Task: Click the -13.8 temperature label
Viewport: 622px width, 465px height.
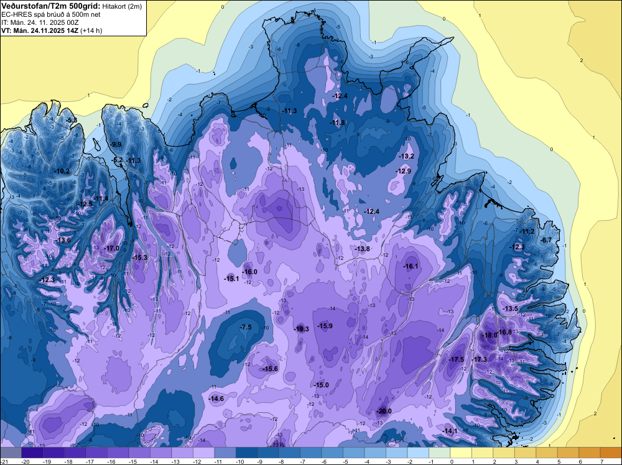Action: tap(362, 249)
